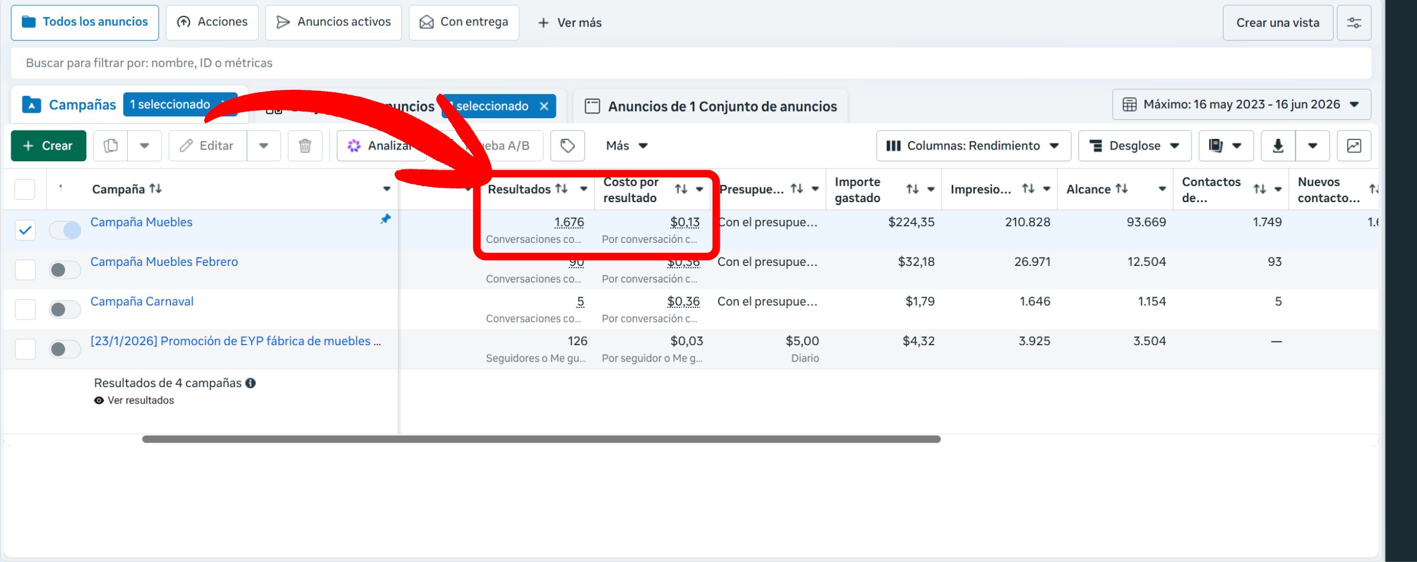The image size is (1417, 562).
Task: Click the trash delete icon in toolbar
Action: [x=305, y=145]
